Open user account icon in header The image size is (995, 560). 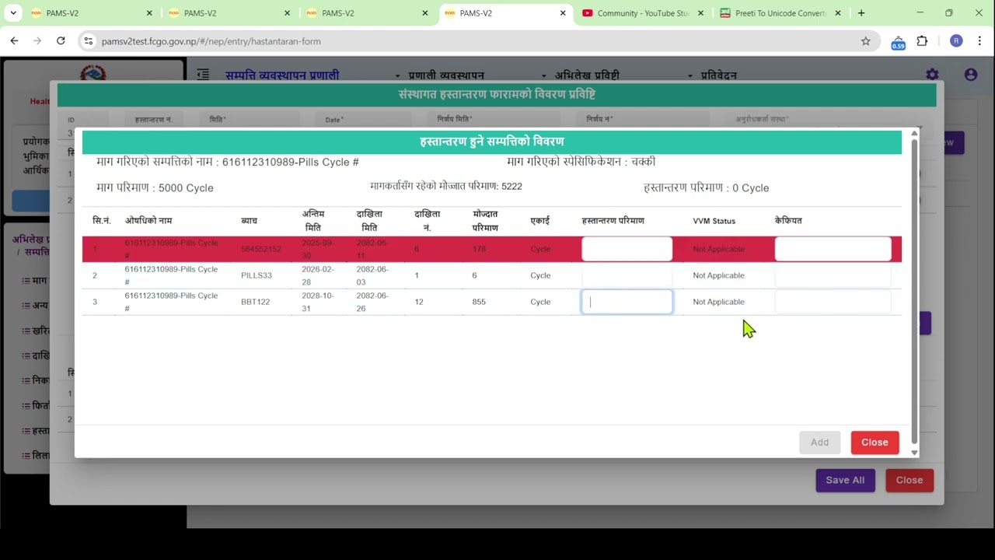coord(971,75)
